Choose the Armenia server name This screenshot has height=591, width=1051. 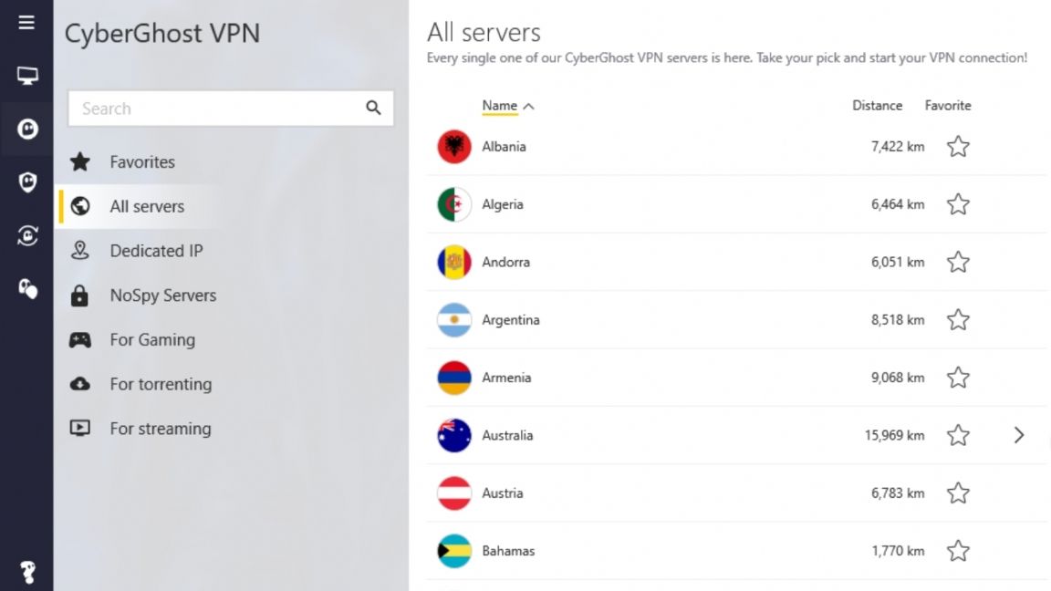pyautogui.click(x=506, y=378)
